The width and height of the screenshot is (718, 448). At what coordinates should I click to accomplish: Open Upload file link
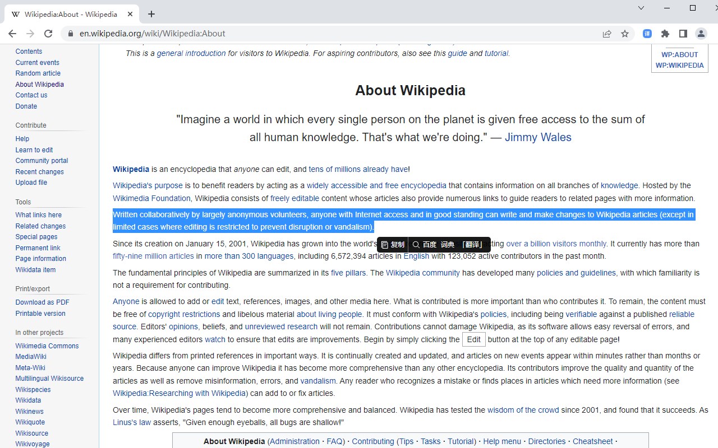point(31,183)
